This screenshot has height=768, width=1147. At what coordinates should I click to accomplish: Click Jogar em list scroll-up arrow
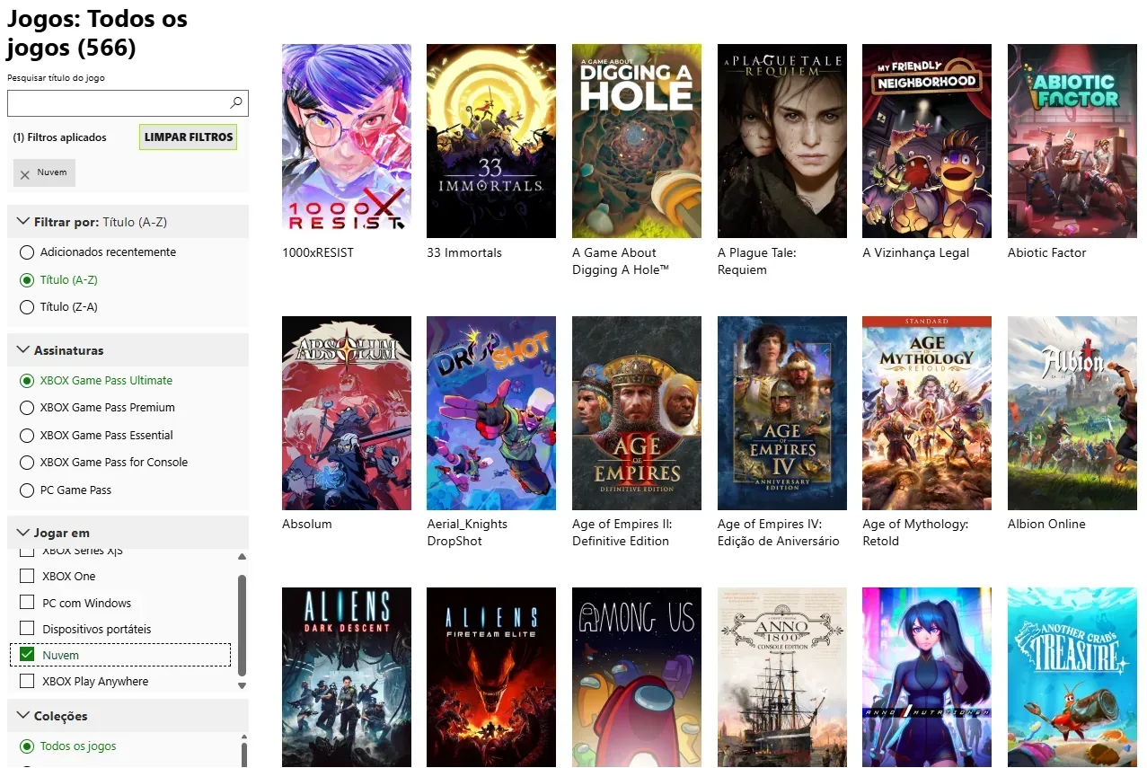pos(242,558)
